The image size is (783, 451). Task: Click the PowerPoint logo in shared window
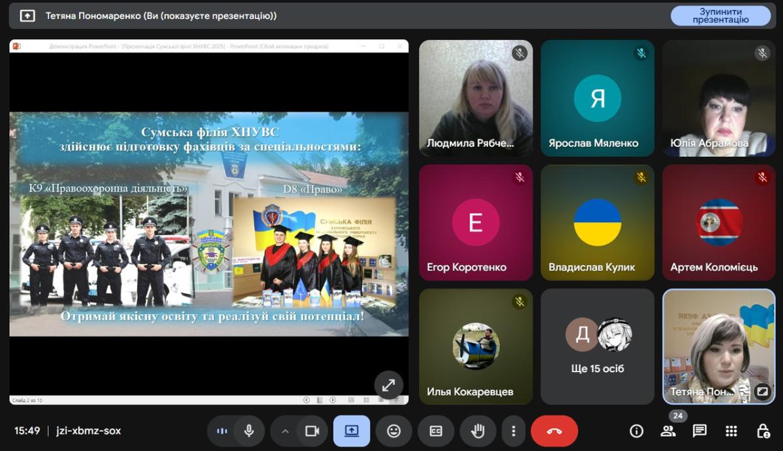[16, 46]
